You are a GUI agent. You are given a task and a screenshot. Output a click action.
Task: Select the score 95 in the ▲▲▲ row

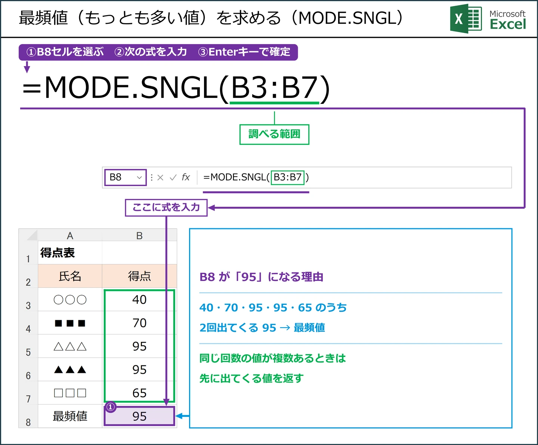[x=139, y=370]
